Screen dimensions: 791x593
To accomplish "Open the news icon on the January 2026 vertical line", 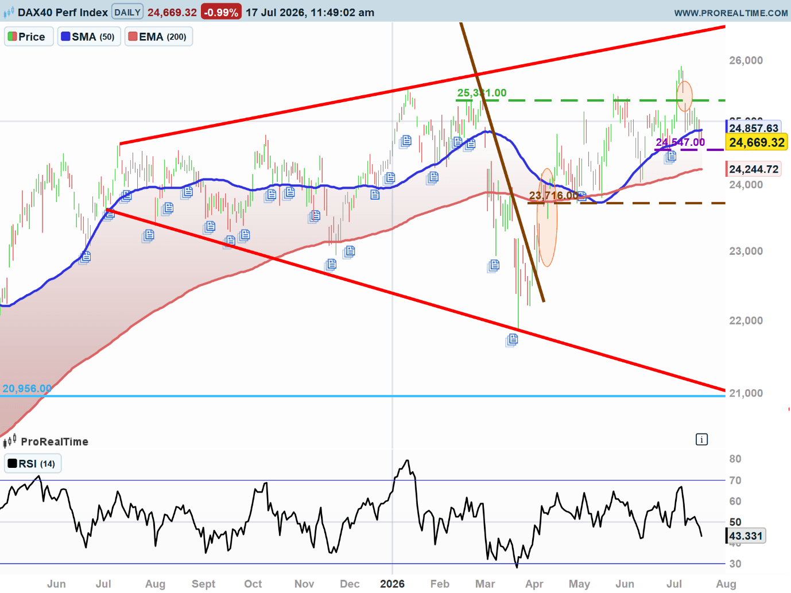I will pyautogui.click(x=389, y=178).
